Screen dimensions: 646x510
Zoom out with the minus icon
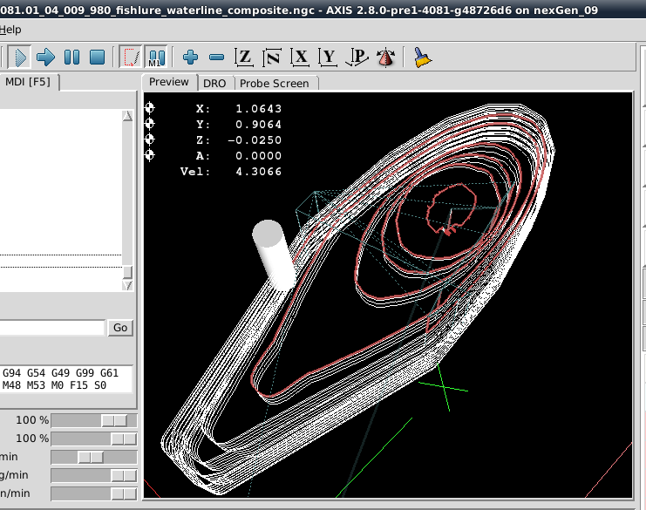pyautogui.click(x=217, y=58)
